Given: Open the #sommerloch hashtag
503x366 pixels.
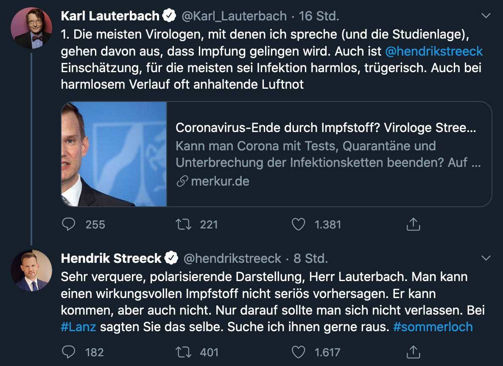Looking at the screenshot, I should [433, 327].
